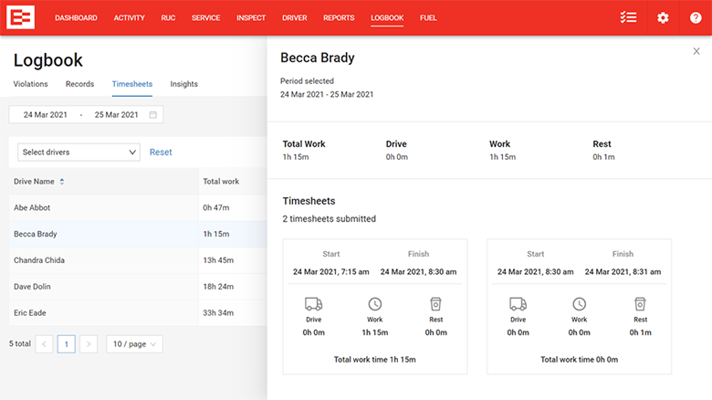Click the Rest cup icon in first timesheet
Viewport: 712px width, 400px height.
point(436,303)
